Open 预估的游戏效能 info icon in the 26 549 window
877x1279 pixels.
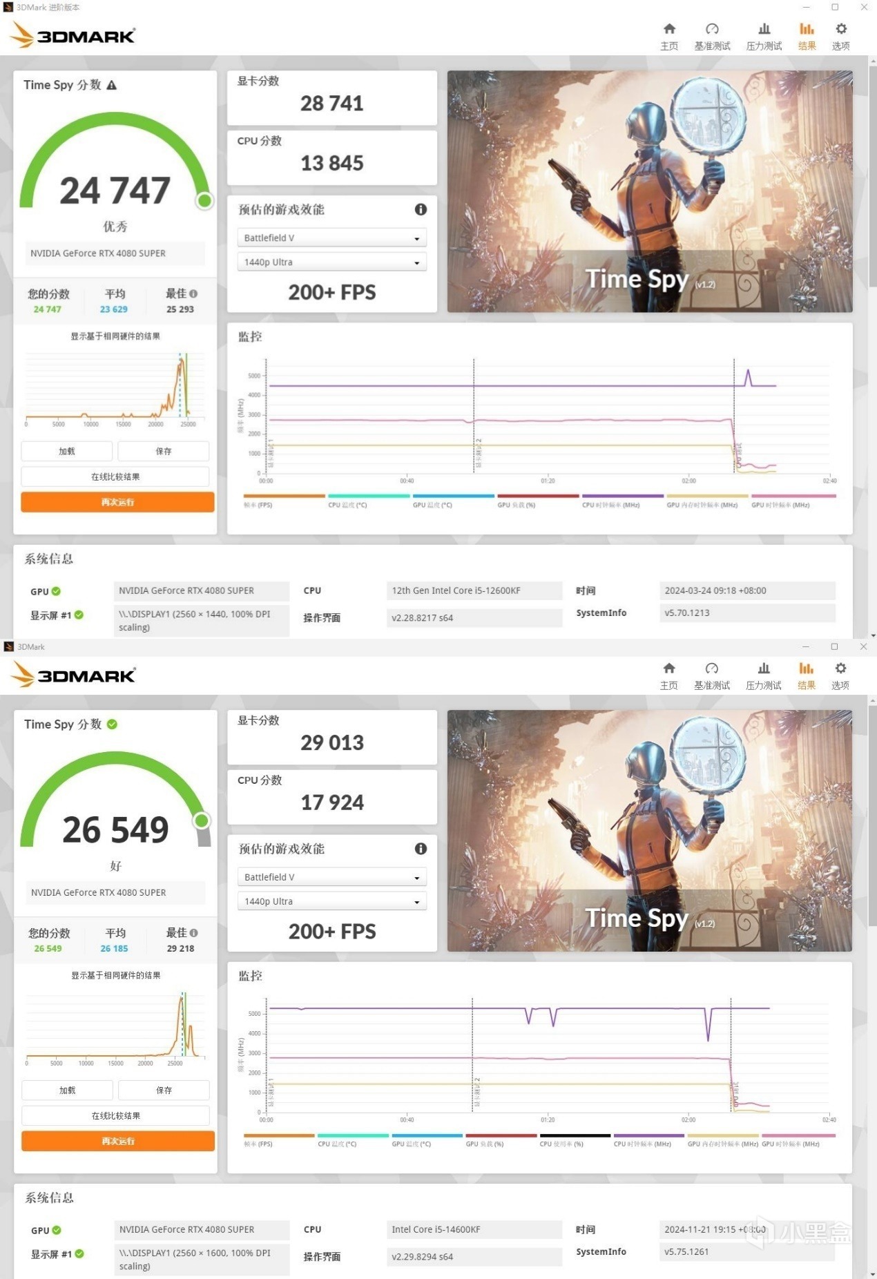pos(421,849)
